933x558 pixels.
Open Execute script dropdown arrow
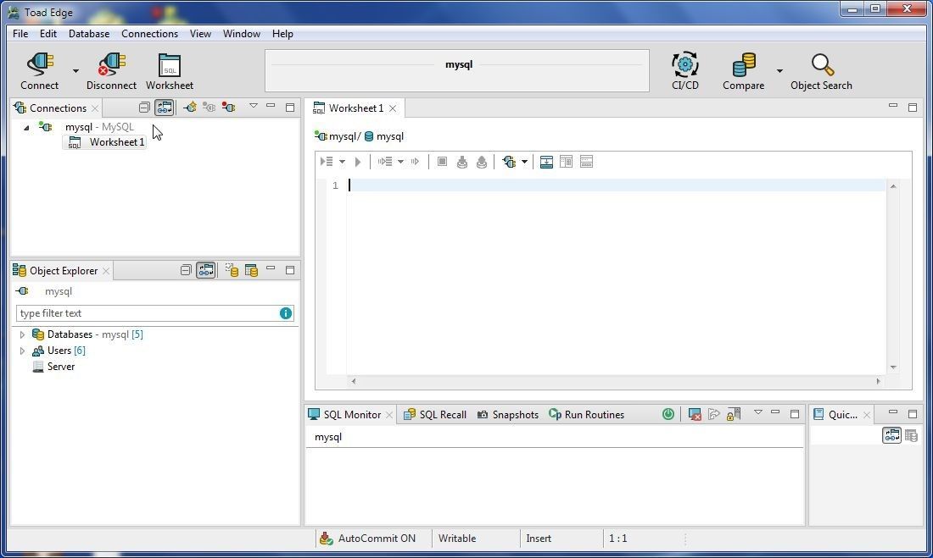pyautogui.click(x=342, y=162)
